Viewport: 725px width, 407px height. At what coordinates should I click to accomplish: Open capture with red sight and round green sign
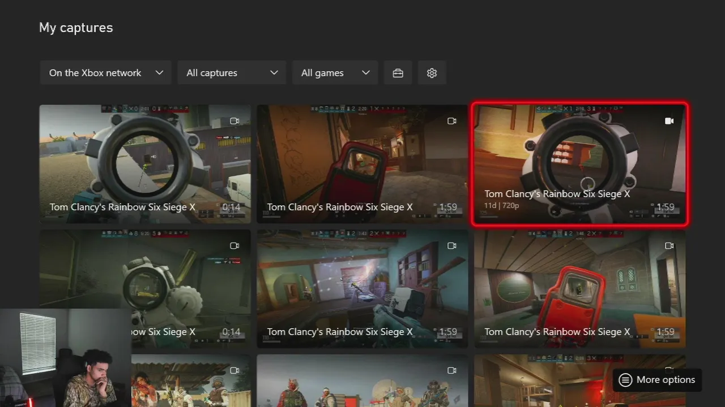pyautogui.click(x=580, y=288)
